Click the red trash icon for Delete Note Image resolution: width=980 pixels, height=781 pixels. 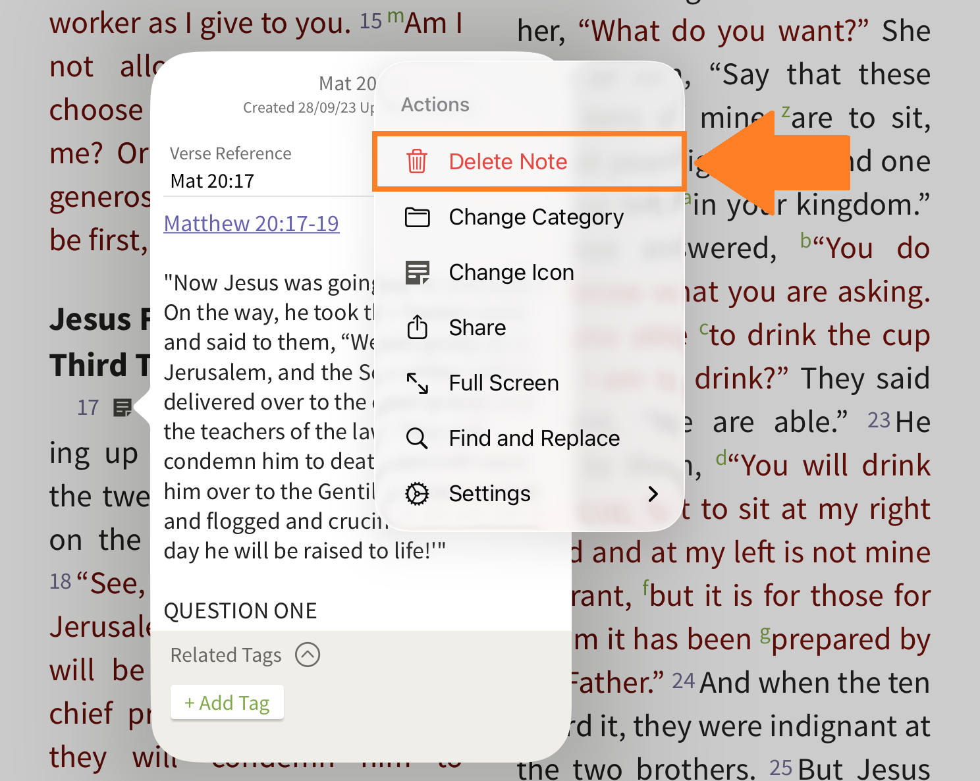tap(416, 161)
